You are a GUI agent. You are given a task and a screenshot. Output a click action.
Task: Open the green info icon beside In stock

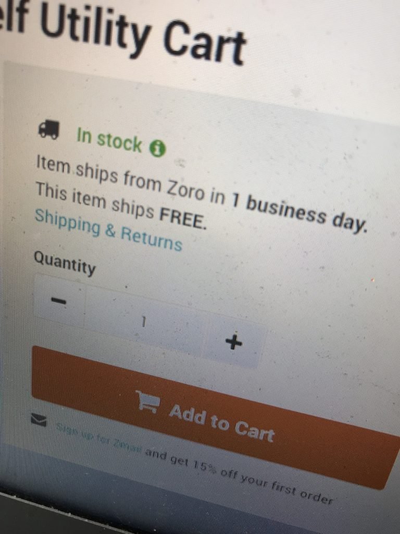(x=157, y=149)
